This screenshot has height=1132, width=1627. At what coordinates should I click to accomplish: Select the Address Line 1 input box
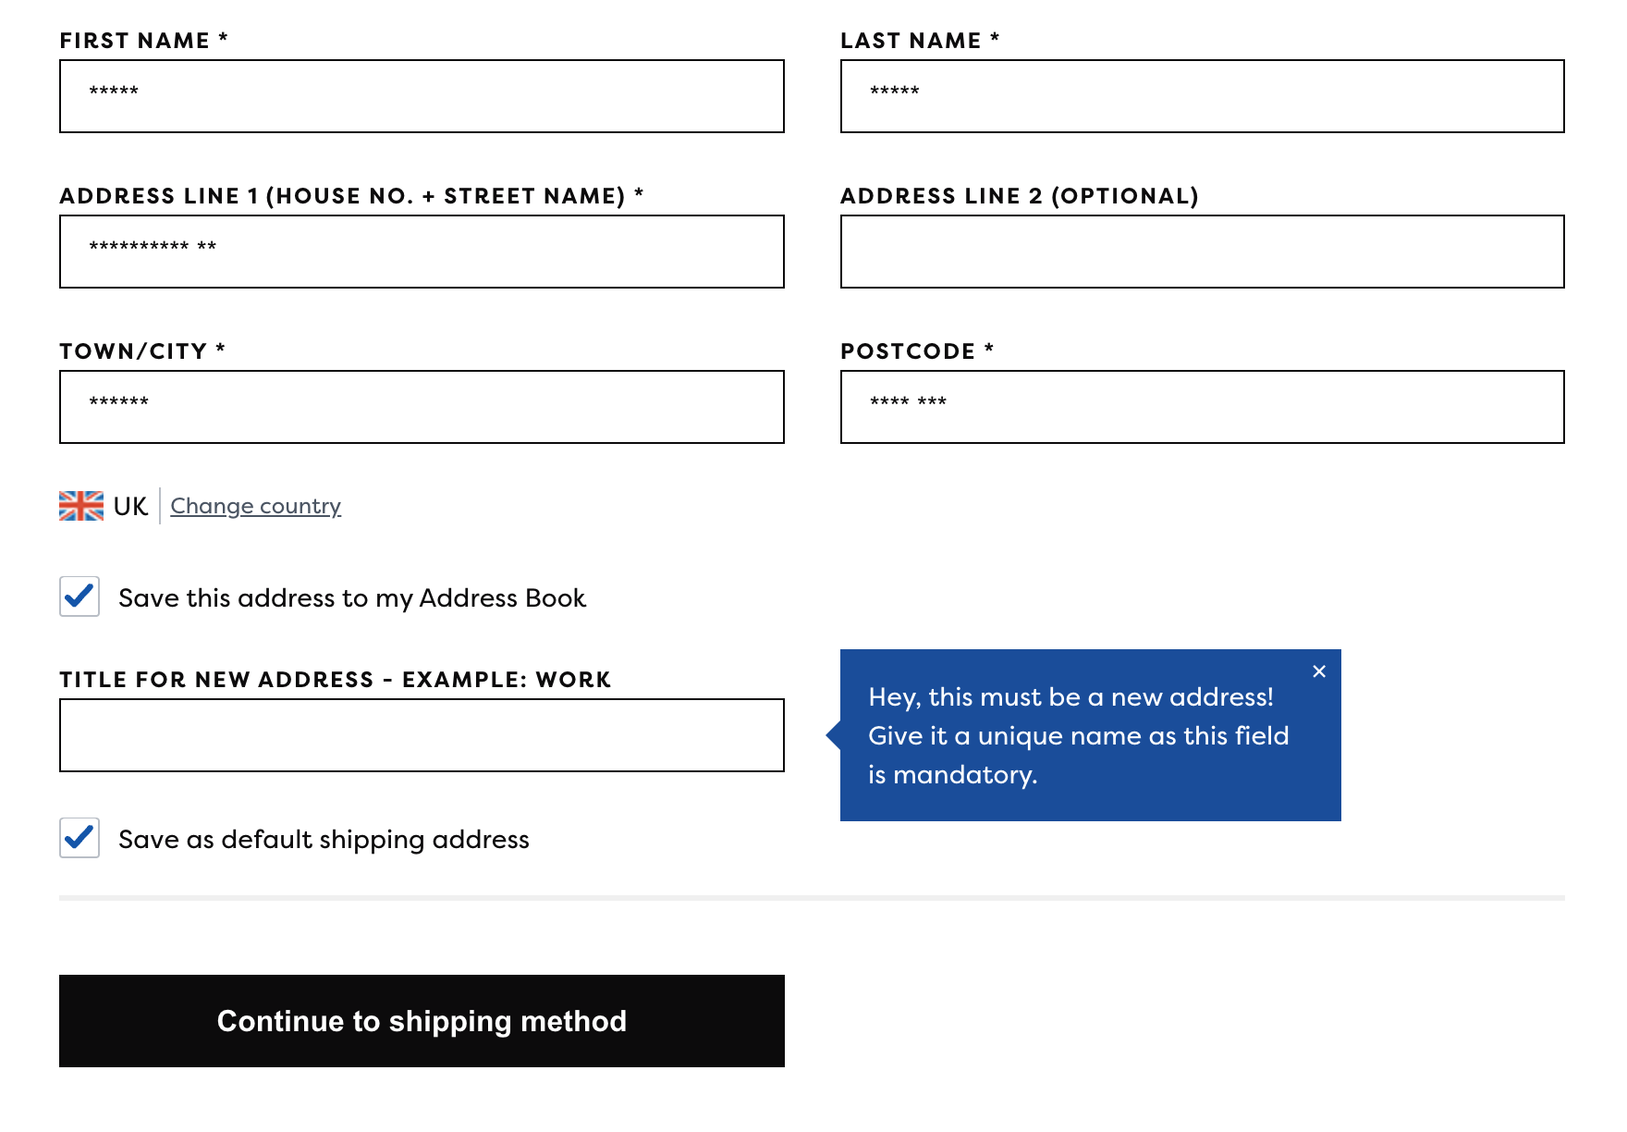pyautogui.click(x=422, y=252)
